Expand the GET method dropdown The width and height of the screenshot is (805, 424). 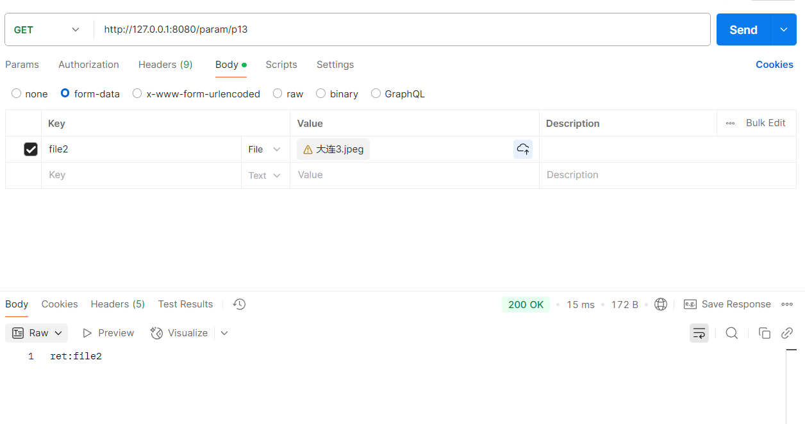click(49, 29)
